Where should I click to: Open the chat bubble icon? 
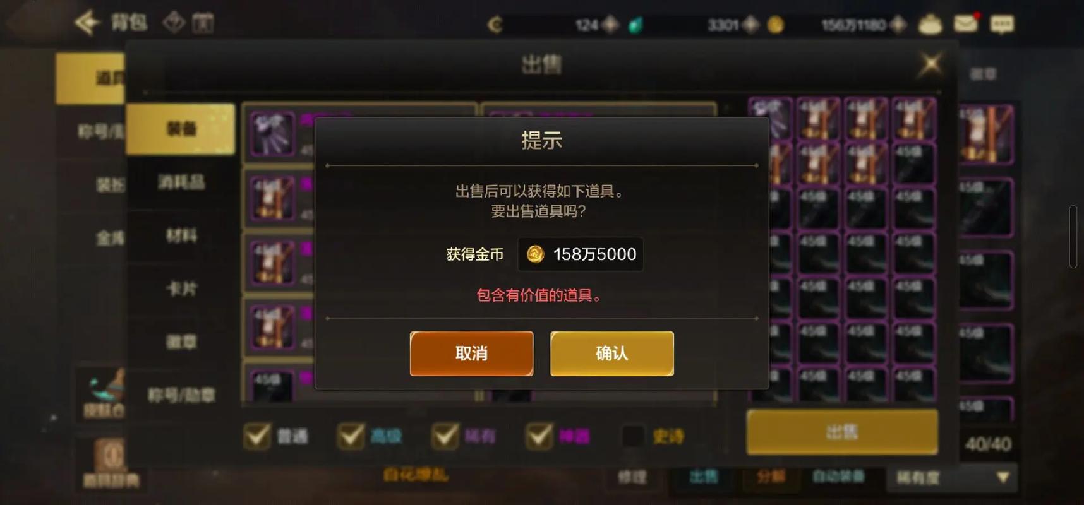pos(1001,25)
